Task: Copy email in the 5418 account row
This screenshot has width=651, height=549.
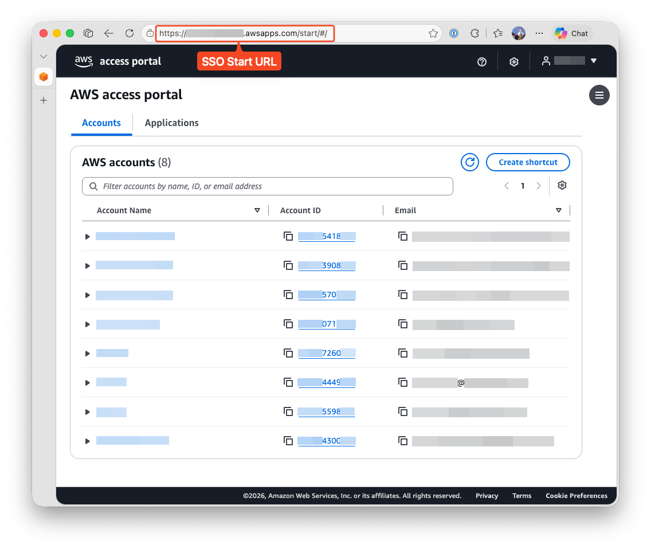Action: [x=403, y=236]
